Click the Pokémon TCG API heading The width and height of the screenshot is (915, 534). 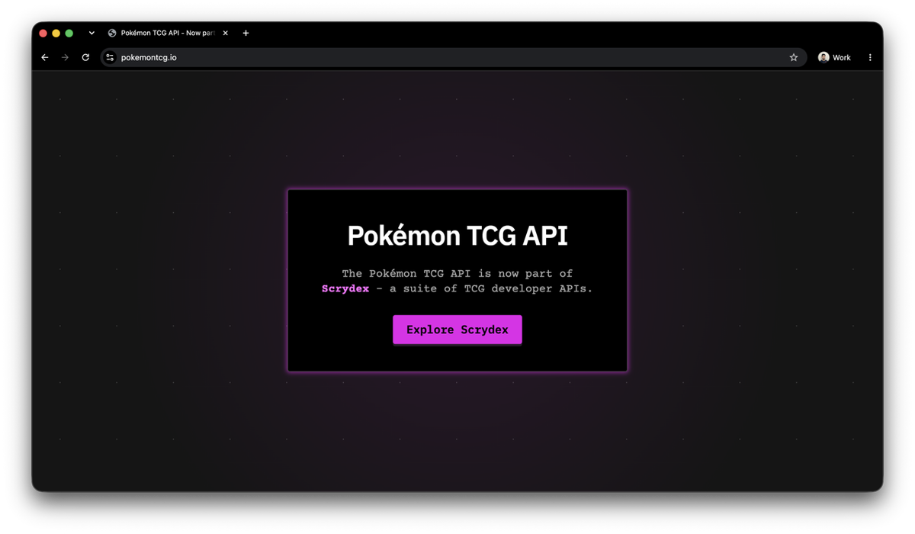coord(457,236)
